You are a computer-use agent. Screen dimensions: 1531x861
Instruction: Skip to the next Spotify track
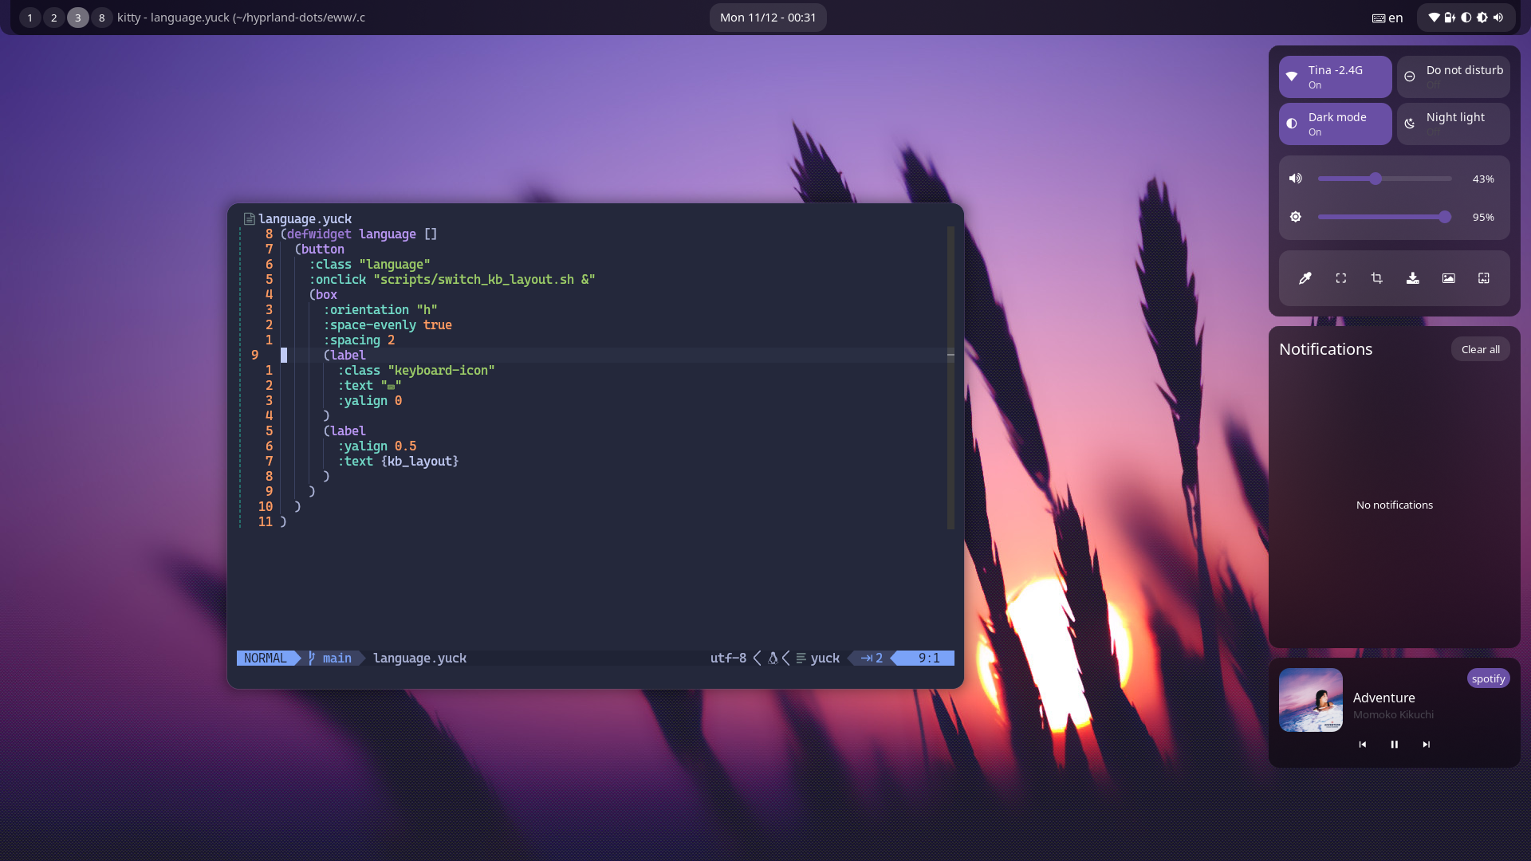[x=1426, y=745]
